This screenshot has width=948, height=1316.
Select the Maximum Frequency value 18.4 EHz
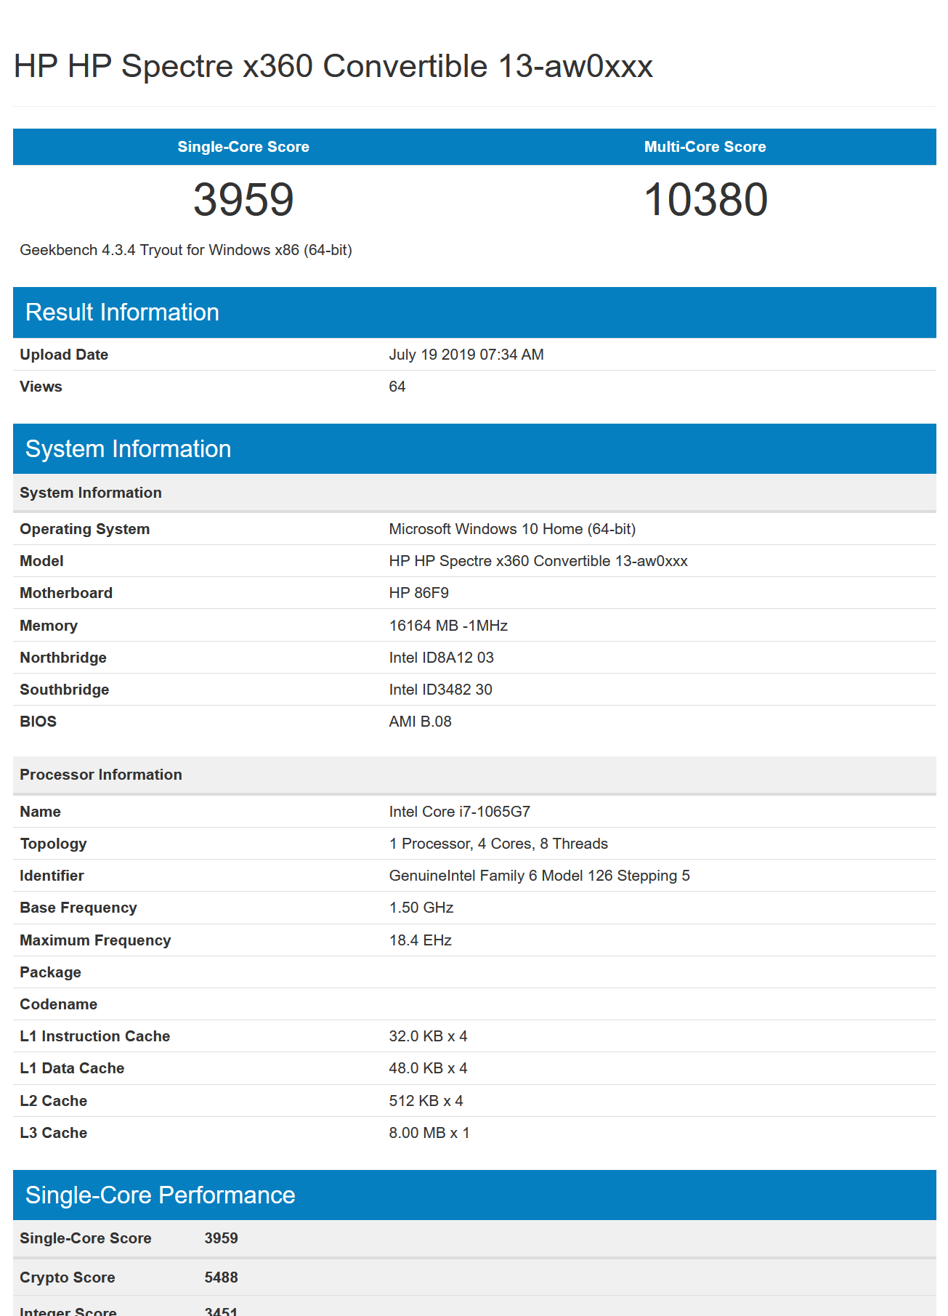[420, 940]
